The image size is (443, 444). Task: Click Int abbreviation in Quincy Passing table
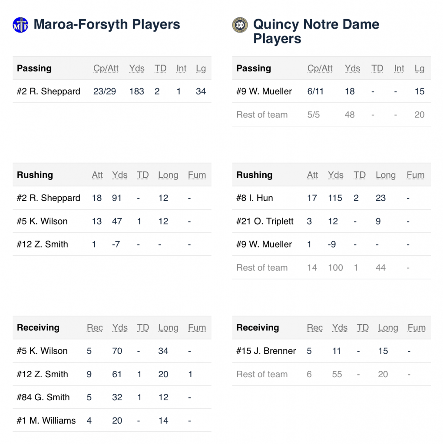click(x=399, y=68)
